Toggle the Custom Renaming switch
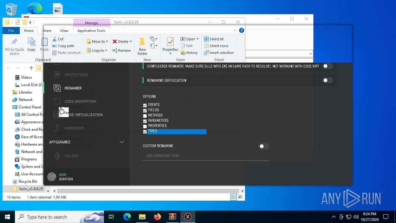The height and width of the screenshot is (223, 396). (x=264, y=146)
